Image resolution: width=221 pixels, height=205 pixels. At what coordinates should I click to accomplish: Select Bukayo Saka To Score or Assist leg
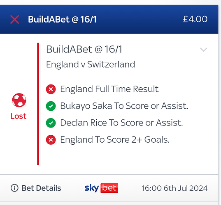pyautogui.click(x=124, y=106)
